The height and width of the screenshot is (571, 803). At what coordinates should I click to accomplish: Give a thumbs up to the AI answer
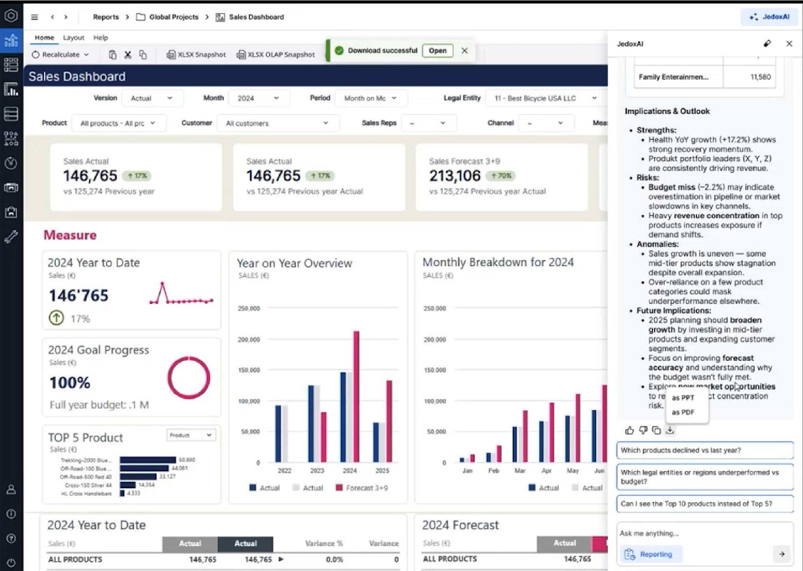[x=630, y=431]
